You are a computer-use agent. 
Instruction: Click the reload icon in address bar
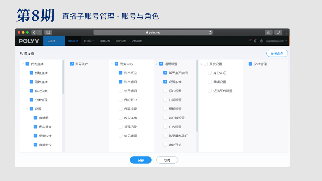210,32
